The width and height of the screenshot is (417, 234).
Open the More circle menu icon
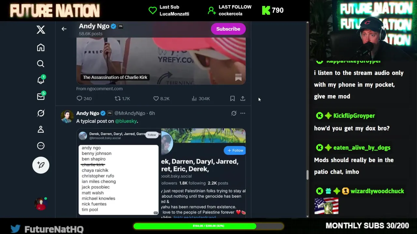click(41, 146)
